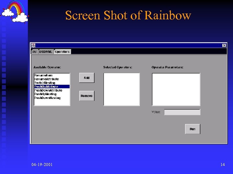Select RenameItem in available operators list
This screenshot has height=174, width=233.
point(52,75)
